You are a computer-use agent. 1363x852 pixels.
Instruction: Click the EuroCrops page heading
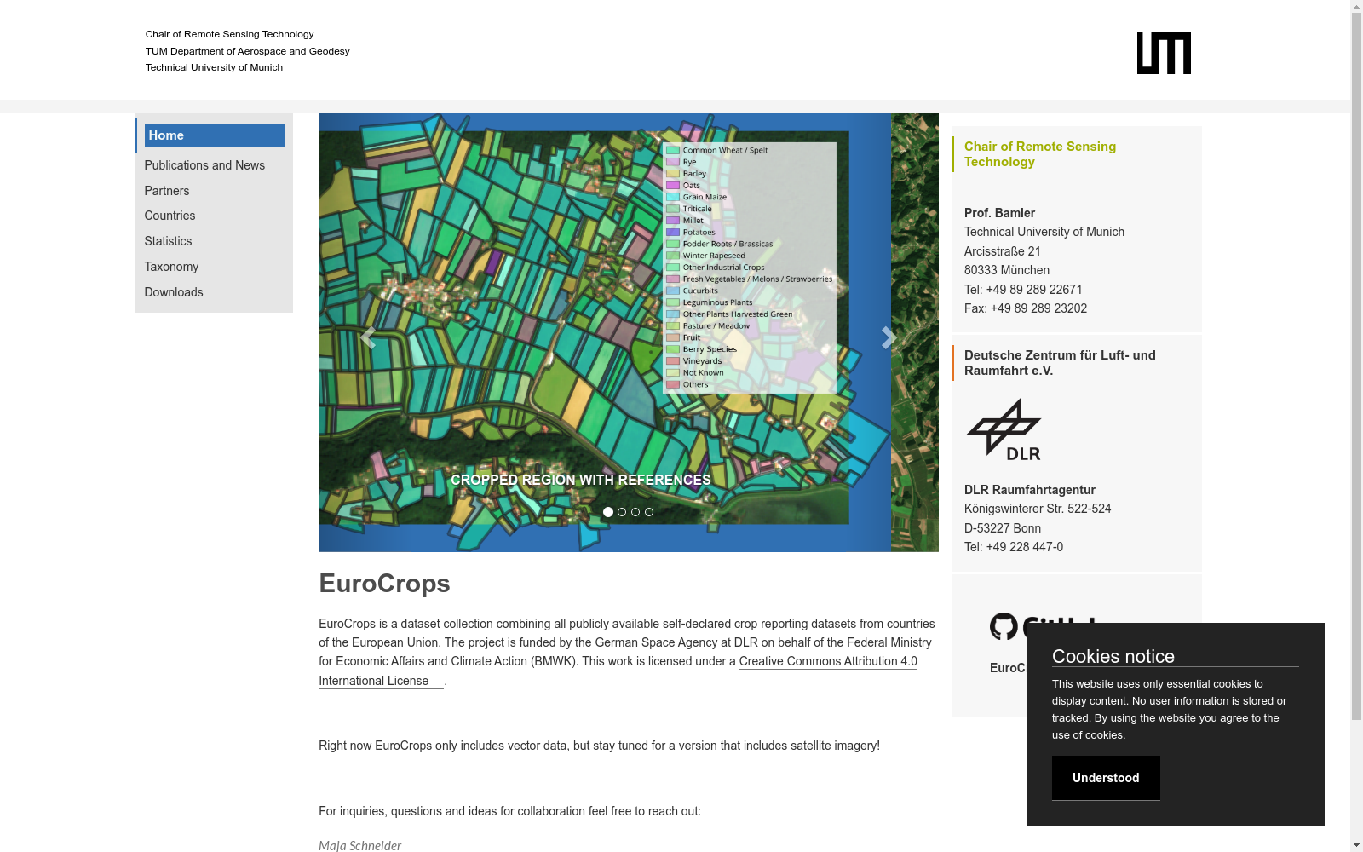pyautogui.click(x=384, y=584)
